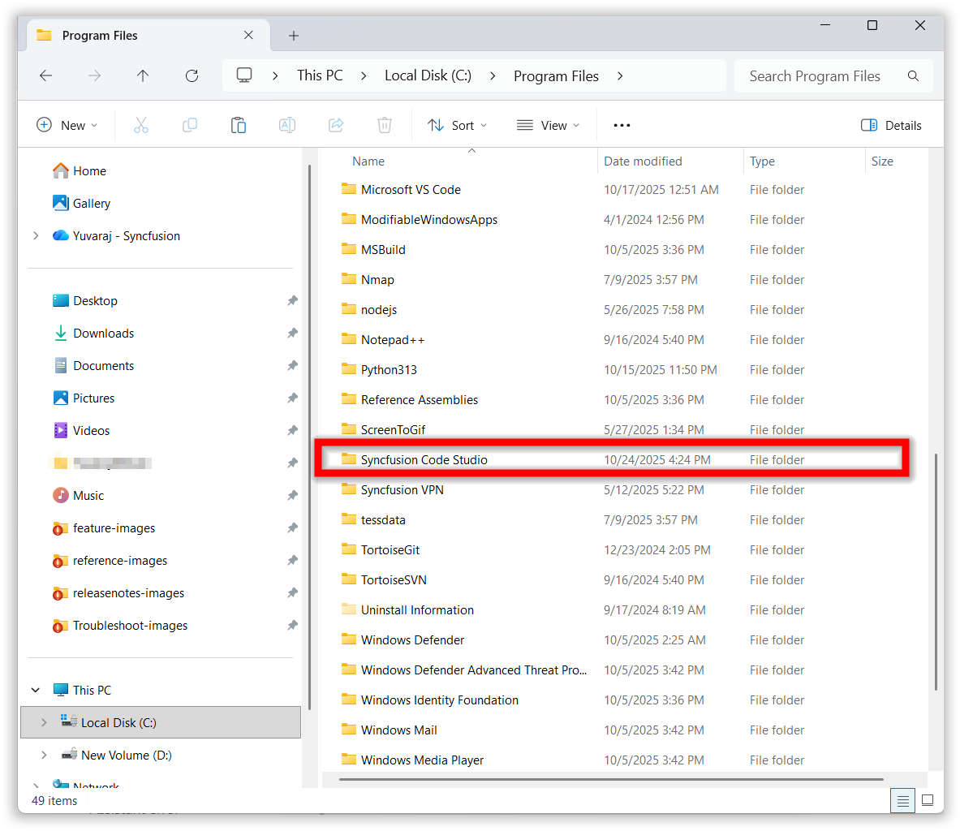
Task: Expand the New Volume (D:) tree node
Action: point(44,755)
